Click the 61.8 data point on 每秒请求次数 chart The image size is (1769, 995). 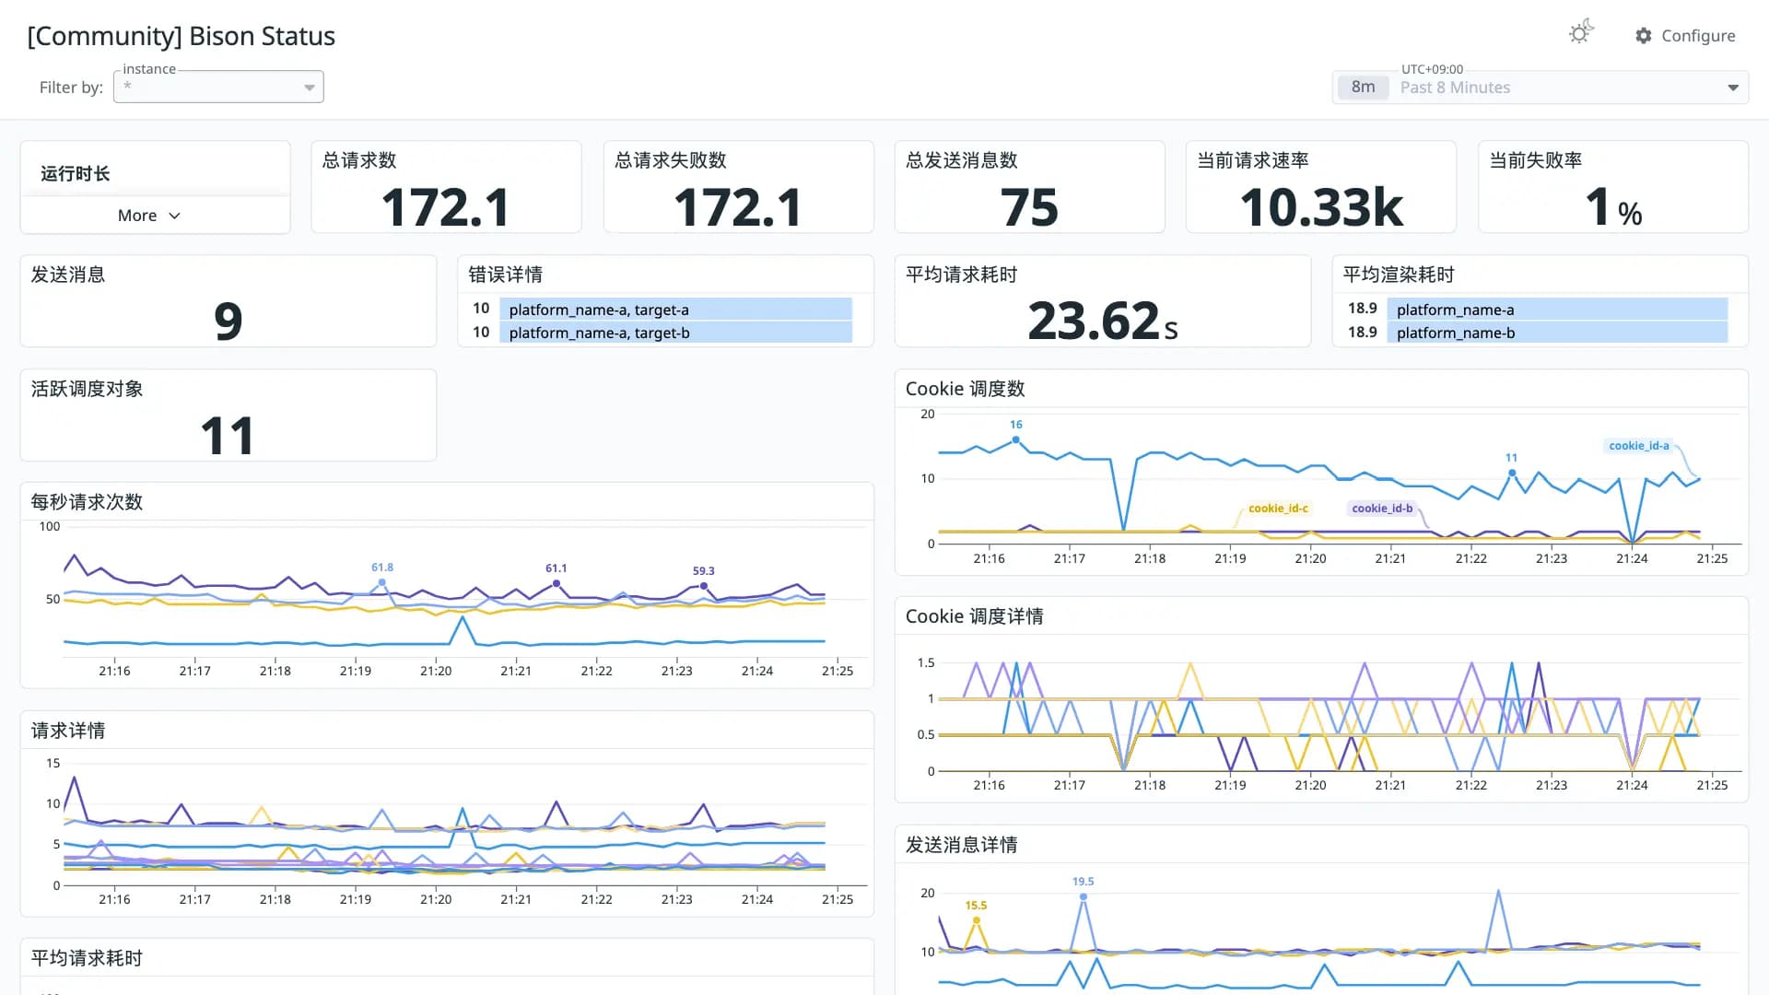pyautogui.click(x=382, y=582)
